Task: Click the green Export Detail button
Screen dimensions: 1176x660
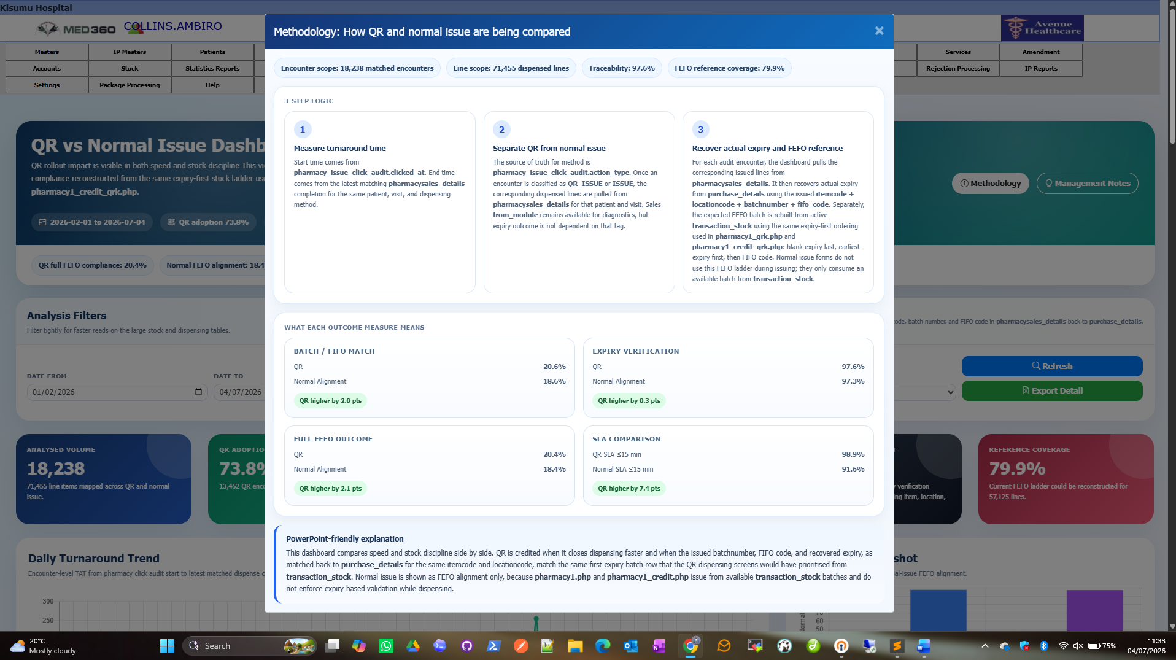Action: pyautogui.click(x=1051, y=390)
